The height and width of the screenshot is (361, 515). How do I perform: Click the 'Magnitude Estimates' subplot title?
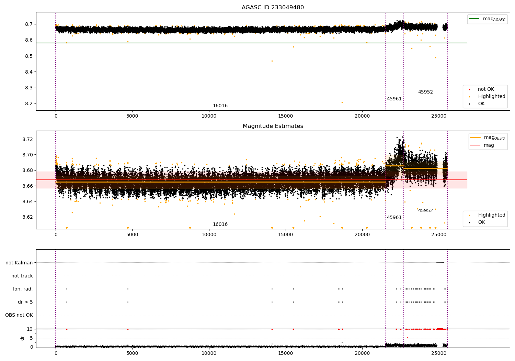[273, 126]
